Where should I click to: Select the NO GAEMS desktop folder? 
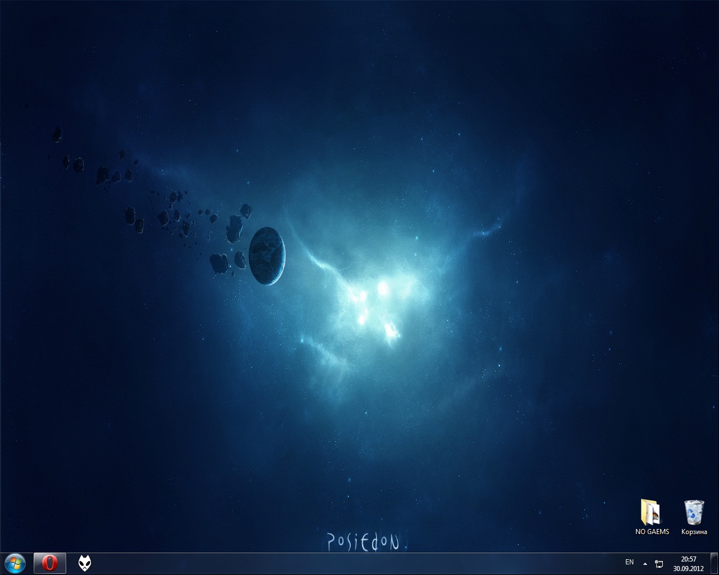[x=652, y=517]
